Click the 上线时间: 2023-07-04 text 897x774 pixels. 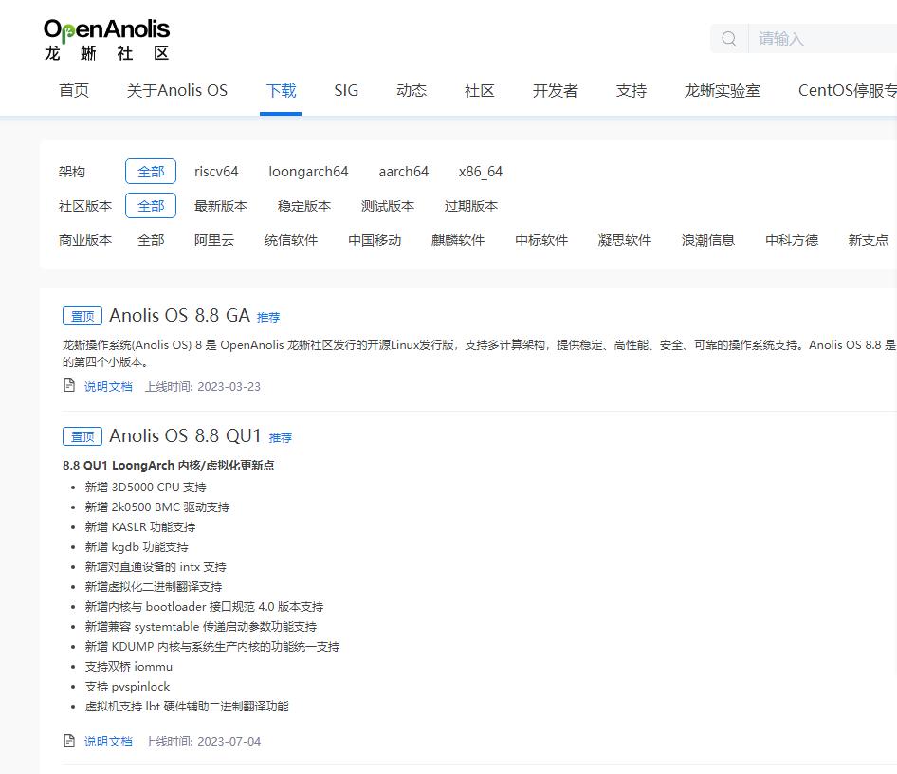pyautogui.click(x=203, y=742)
